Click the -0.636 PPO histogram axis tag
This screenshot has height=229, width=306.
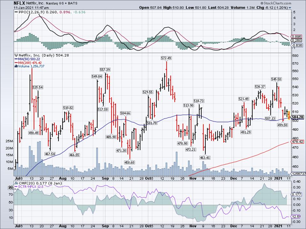point(297,45)
